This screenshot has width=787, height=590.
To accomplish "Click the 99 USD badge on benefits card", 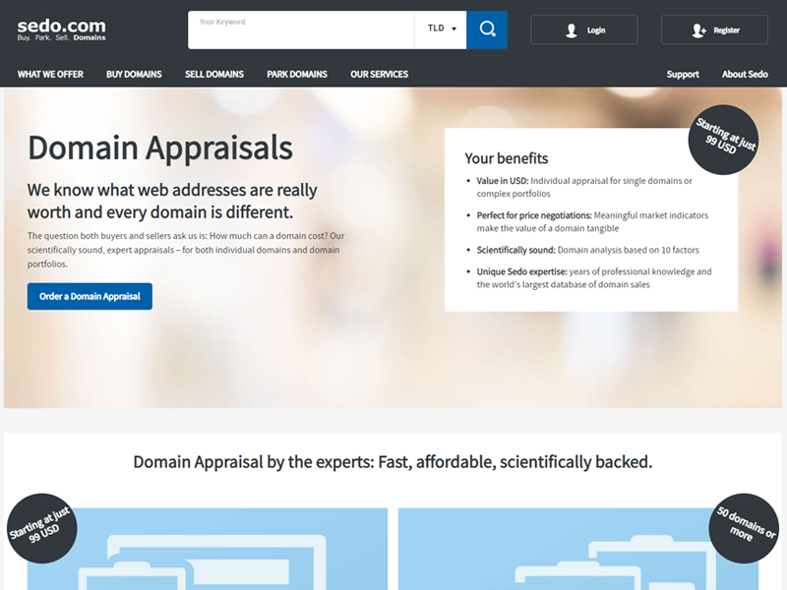I will pos(723,140).
